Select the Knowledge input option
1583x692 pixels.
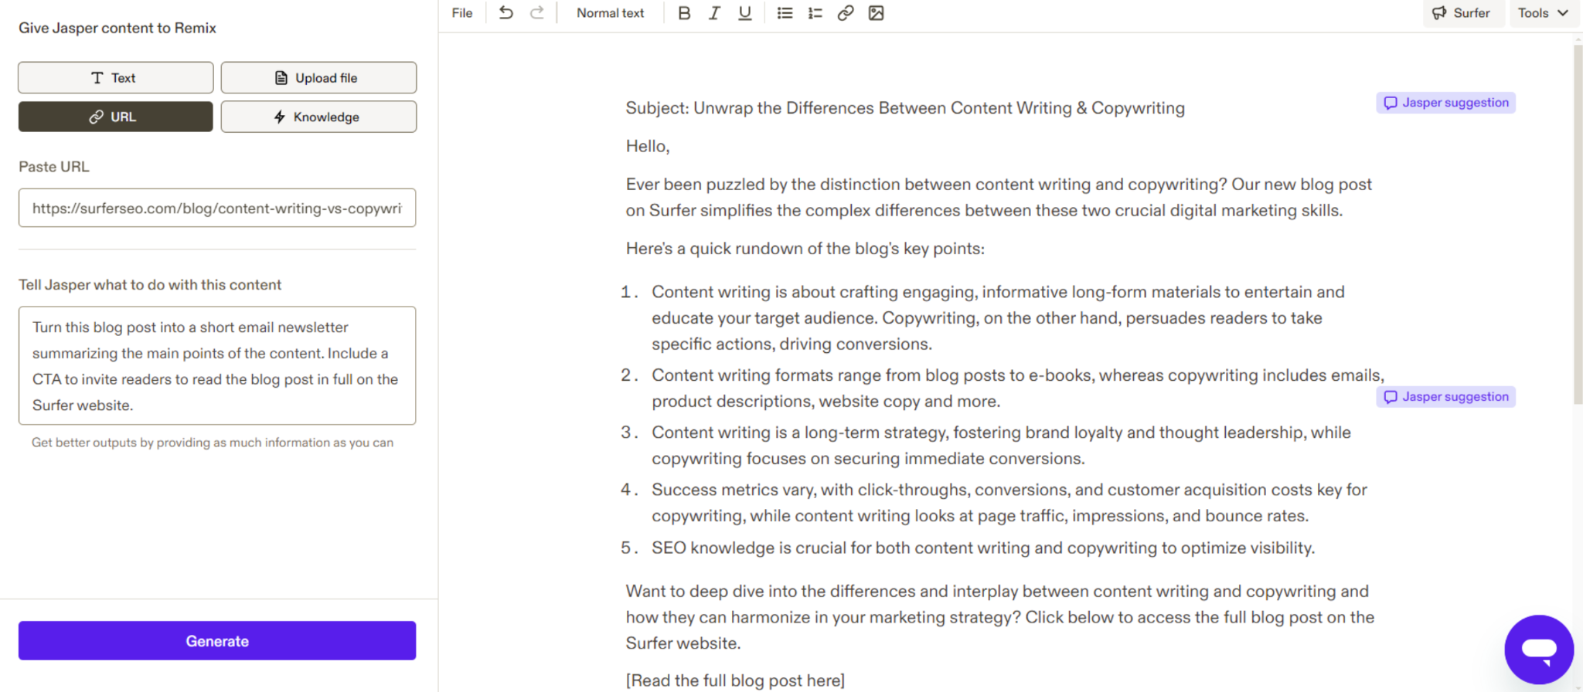point(318,117)
